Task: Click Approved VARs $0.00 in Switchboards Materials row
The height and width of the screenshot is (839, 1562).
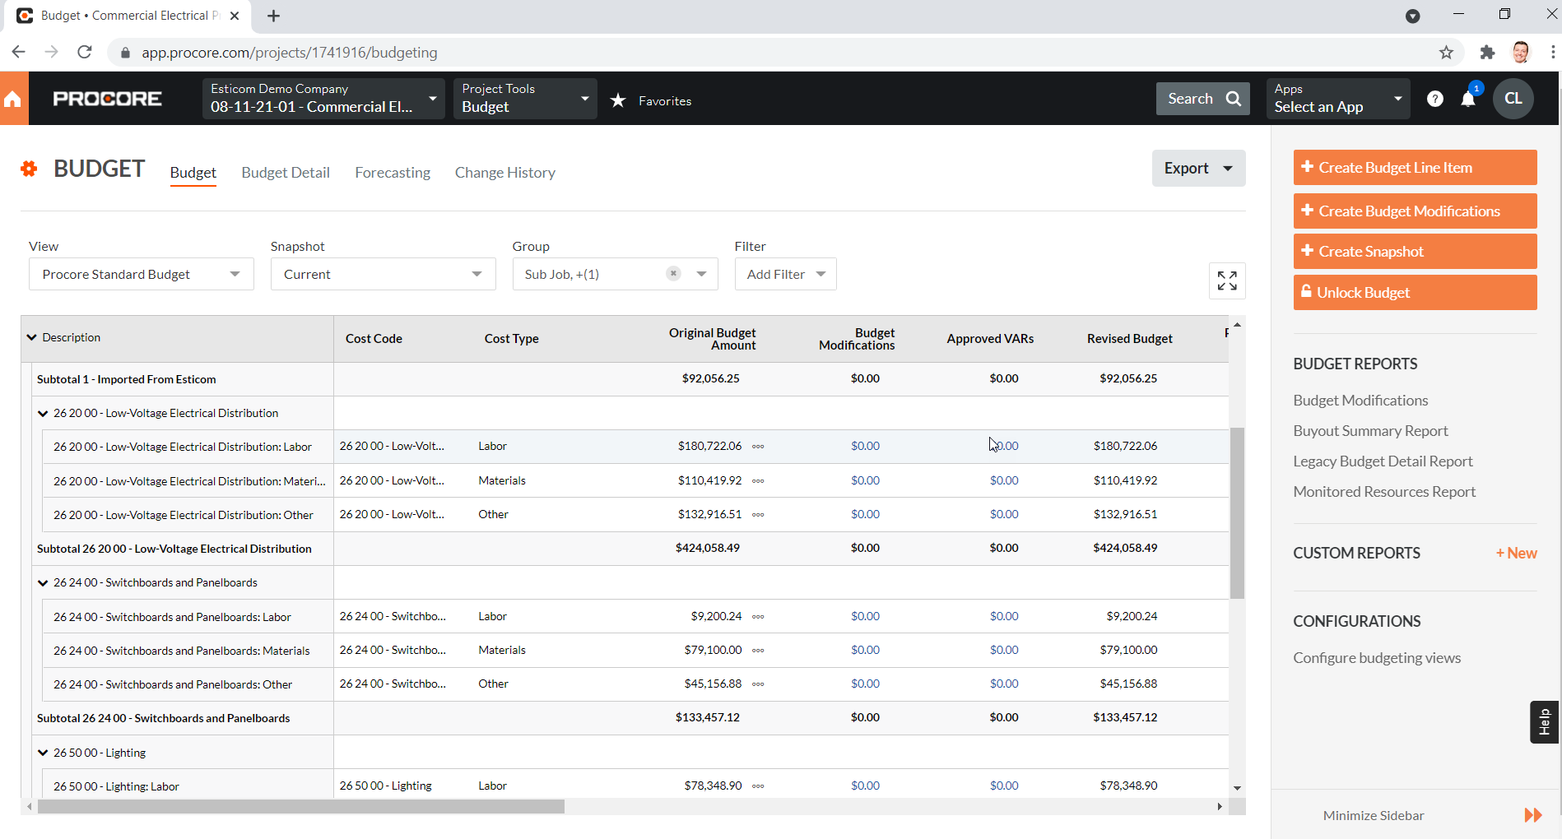Action: point(1004,651)
